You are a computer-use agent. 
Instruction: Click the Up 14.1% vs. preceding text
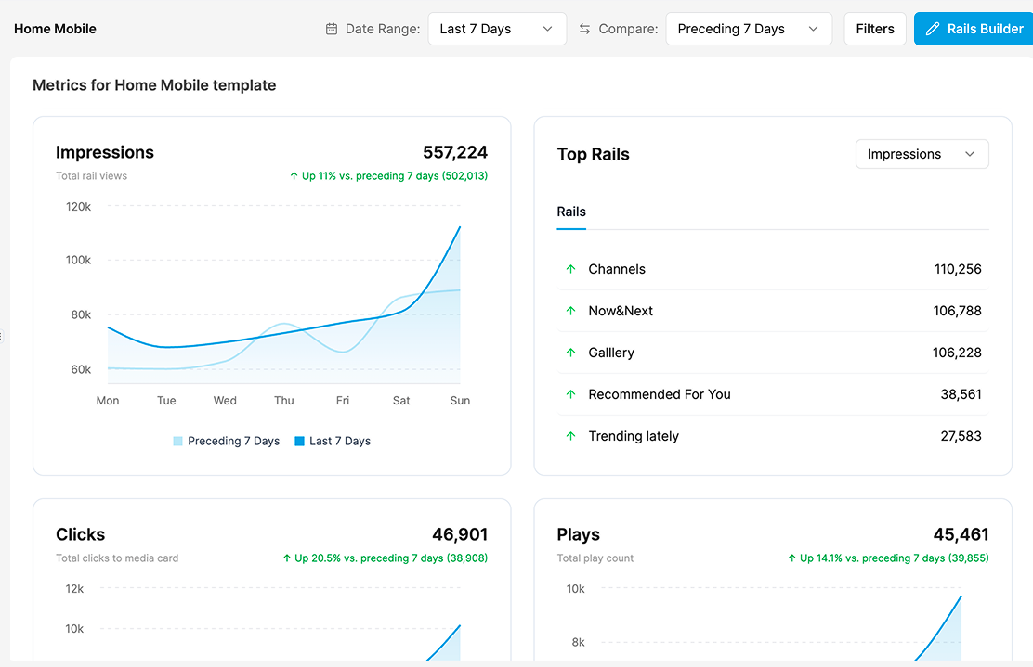point(895,558)
